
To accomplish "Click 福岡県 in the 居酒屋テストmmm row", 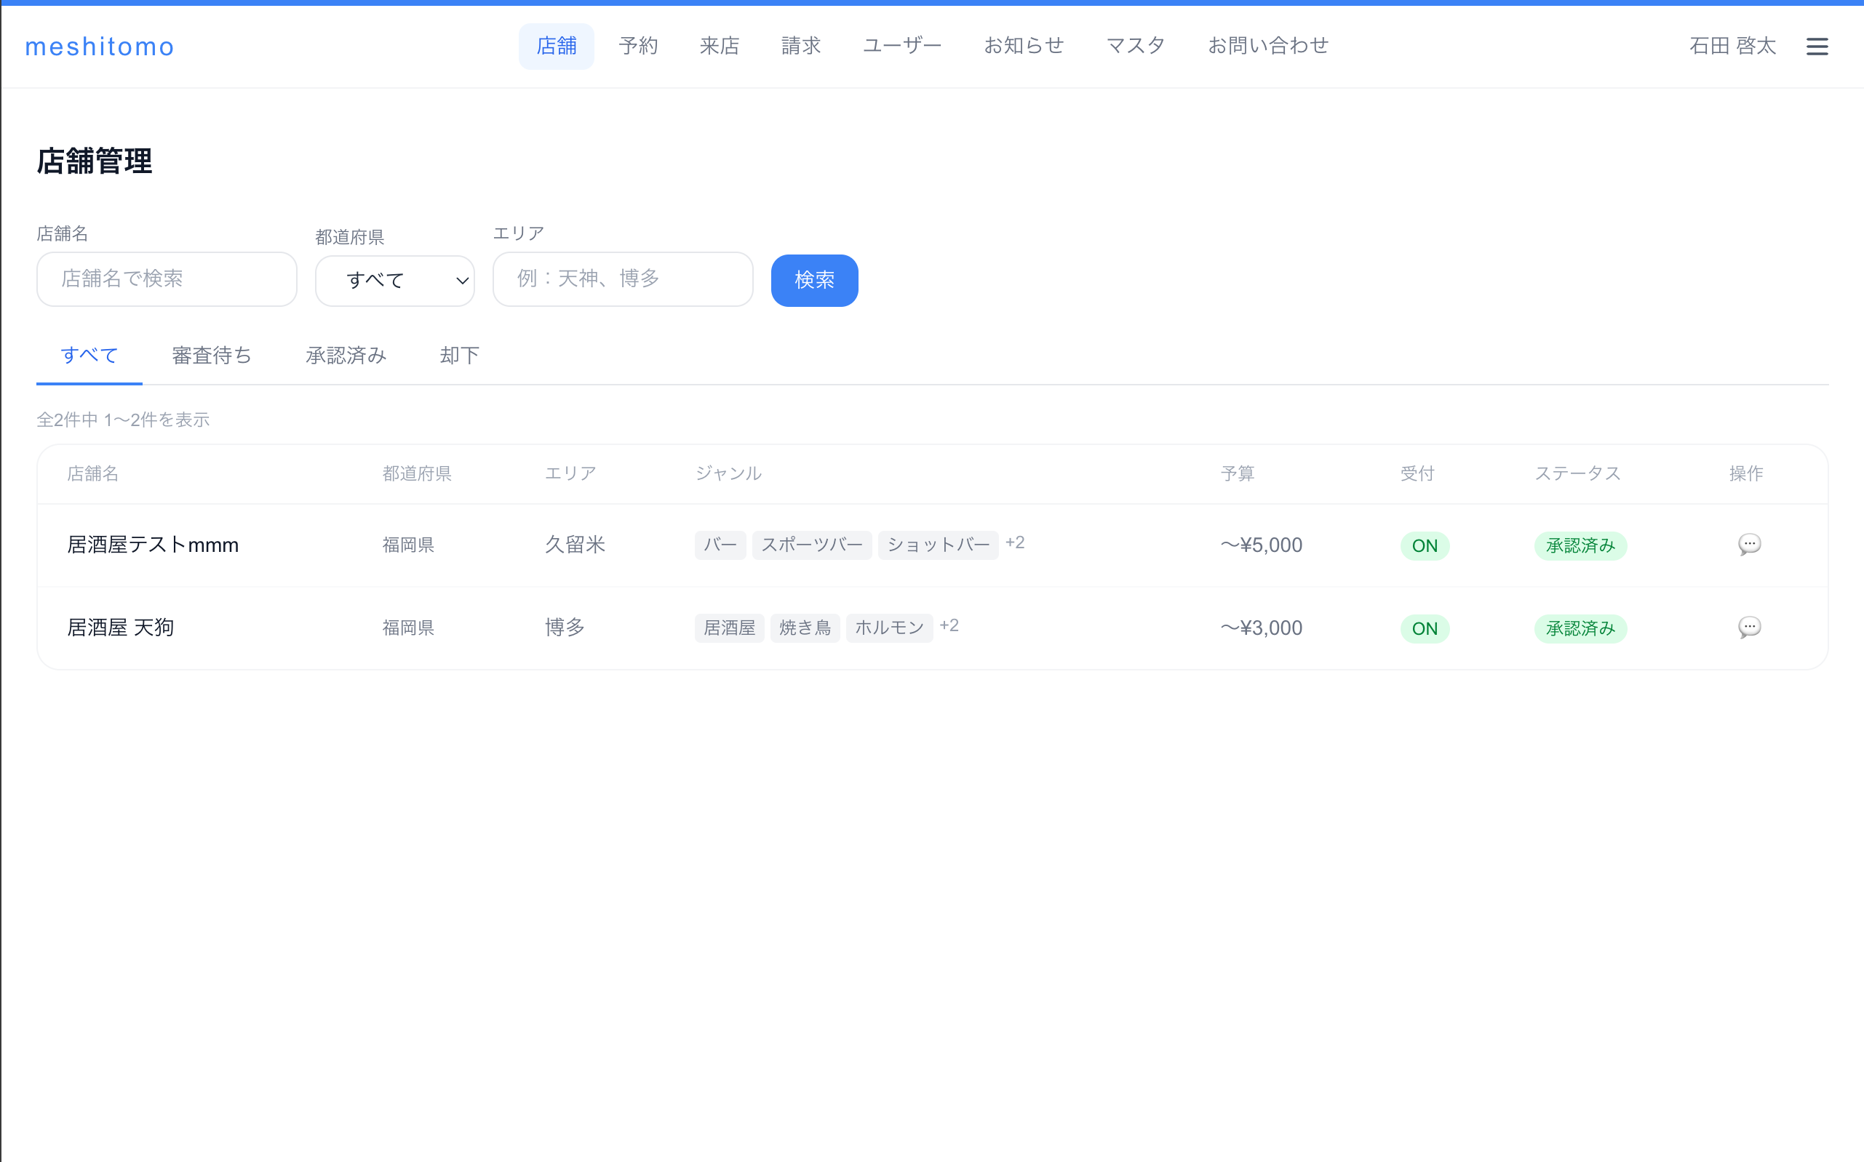I will (x=408, y=545).
